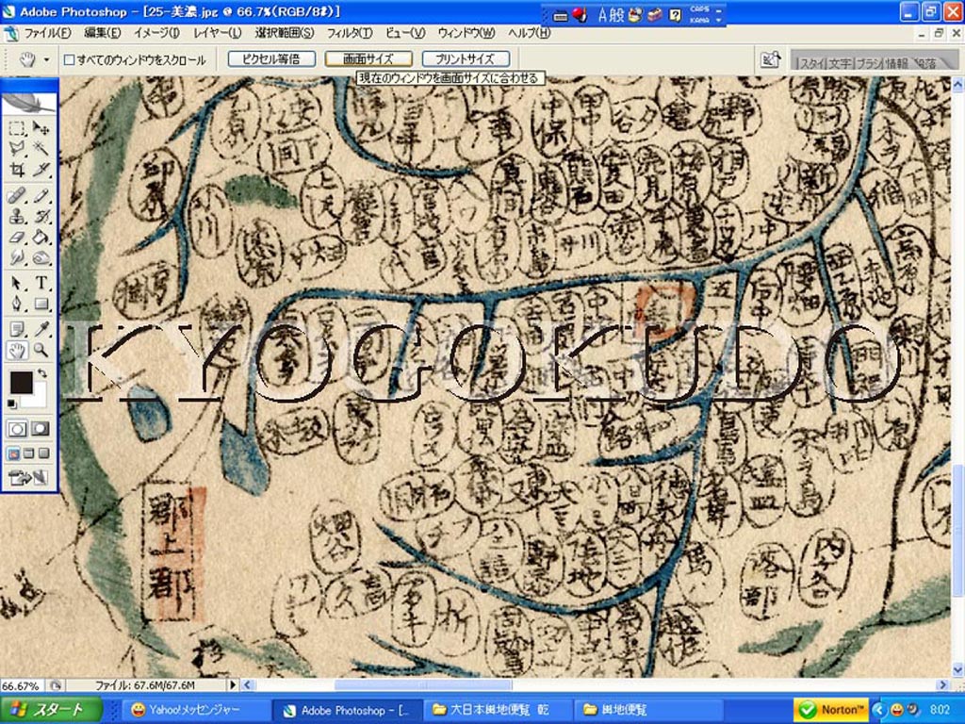Open 大日本輿地便覧 乾 folder from taskbar
Viewport: 965px width, 724px height.
pos(499,710)
